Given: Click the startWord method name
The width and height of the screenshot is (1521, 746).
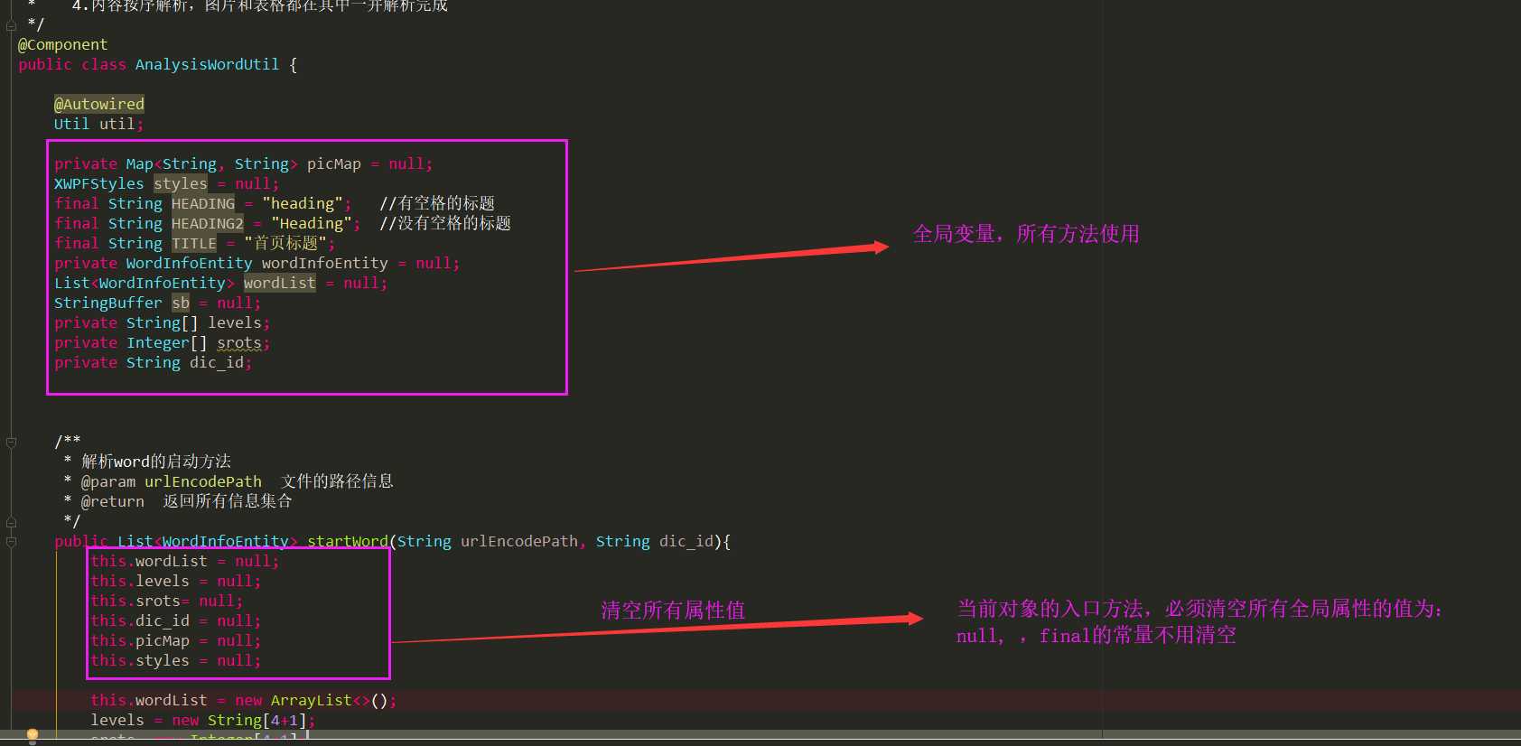Looking at the screenshot, I should [347, 541].
